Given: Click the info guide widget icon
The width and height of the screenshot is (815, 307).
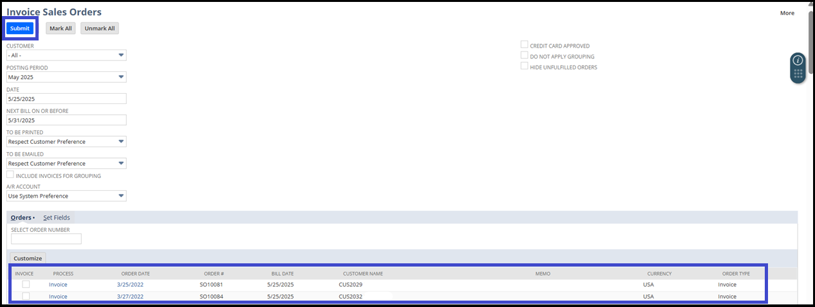Looking at the screenshot, I should (798, 60).
